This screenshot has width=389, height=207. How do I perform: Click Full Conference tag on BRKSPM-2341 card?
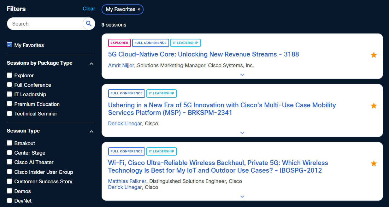(x=127, y=93)
